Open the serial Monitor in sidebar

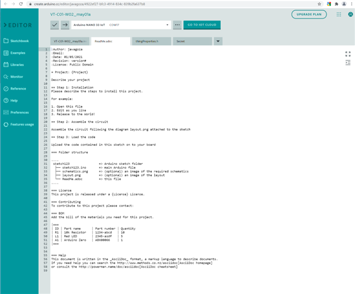13,76
